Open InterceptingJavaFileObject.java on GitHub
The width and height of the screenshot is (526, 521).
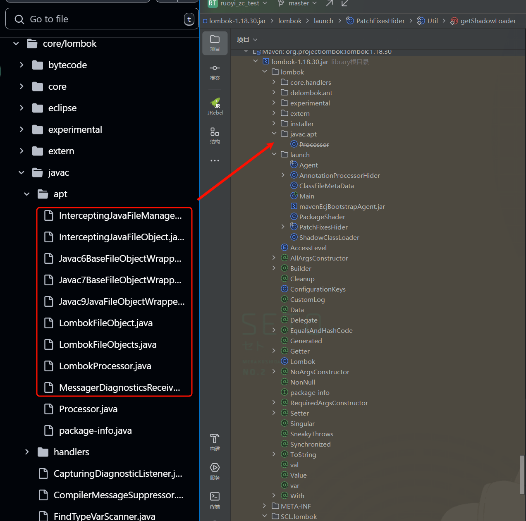click(122, 237)
